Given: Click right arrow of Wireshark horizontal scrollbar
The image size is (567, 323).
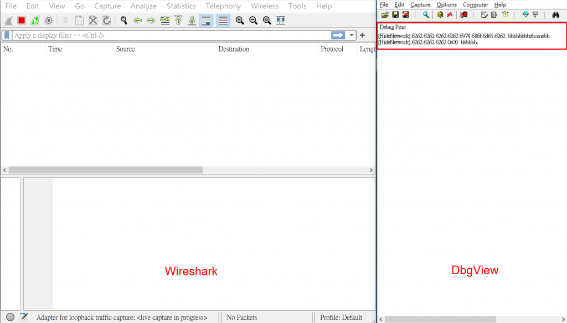Looking at the screenshot, I should pyautogui.click(x=371, y=170).
